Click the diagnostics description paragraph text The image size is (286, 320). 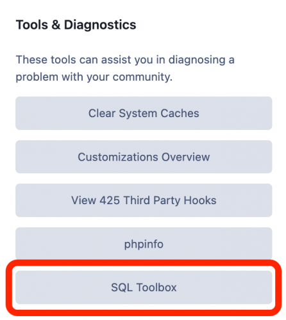(125, 68)
